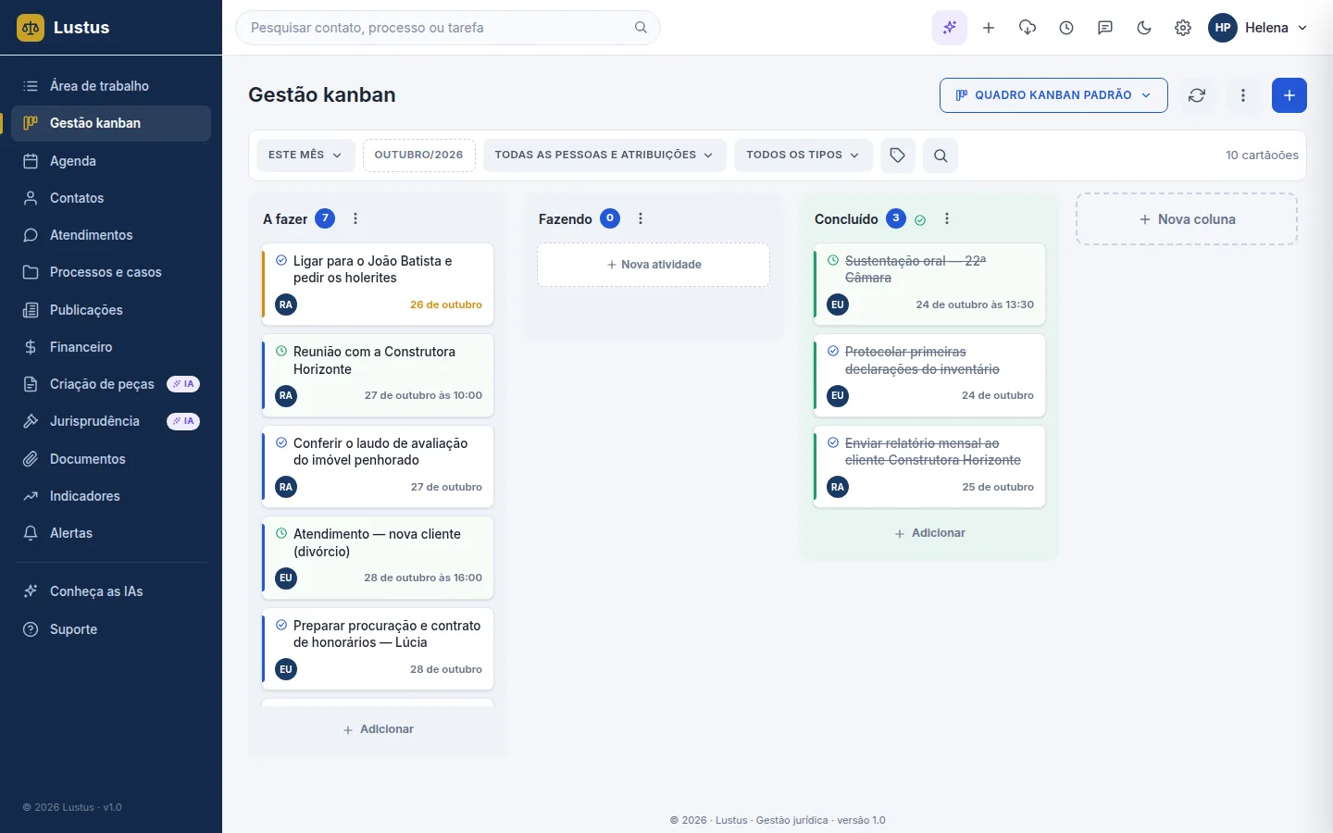The height and width of the screenshot is (833, 1333).
Task: Open Suporte help link in sidebar
Action: [111, 629]
